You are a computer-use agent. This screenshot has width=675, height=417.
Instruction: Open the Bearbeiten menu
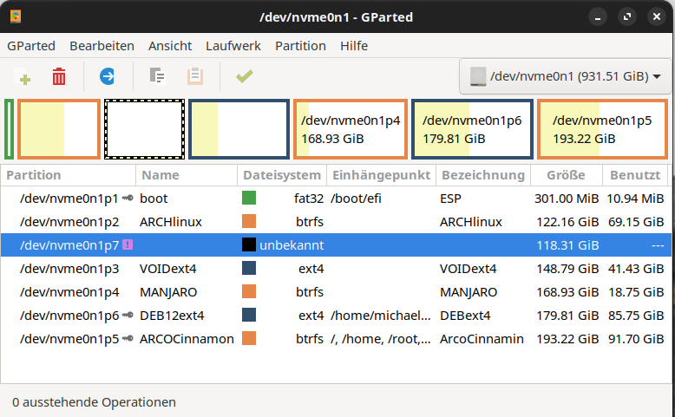point(102,46)
